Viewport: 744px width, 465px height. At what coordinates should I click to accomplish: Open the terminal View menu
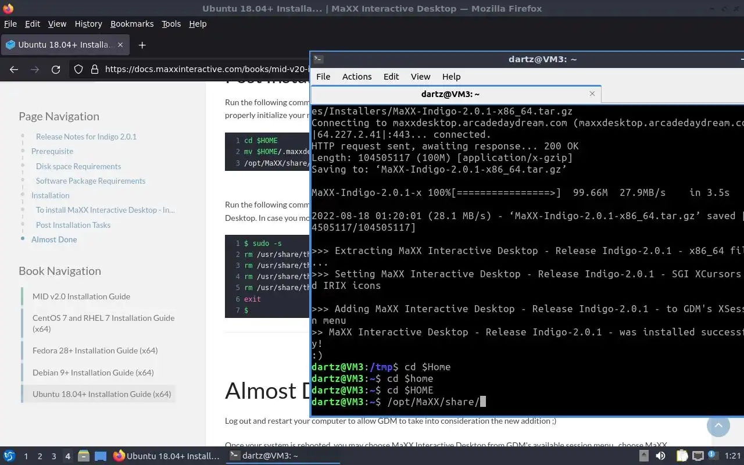(420, 77)
